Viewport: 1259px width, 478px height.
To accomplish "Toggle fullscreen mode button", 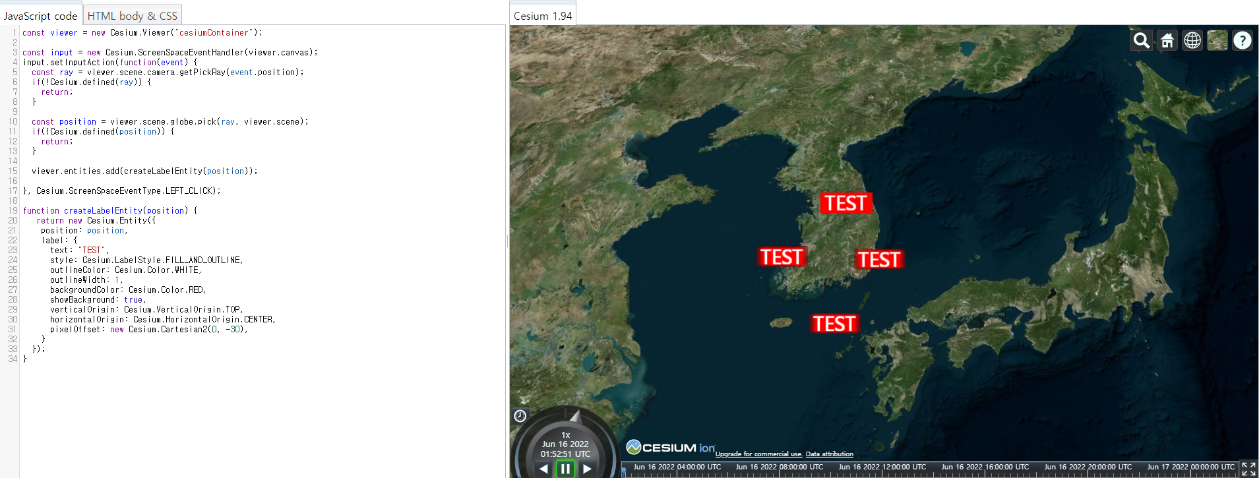I will 1248,469.
